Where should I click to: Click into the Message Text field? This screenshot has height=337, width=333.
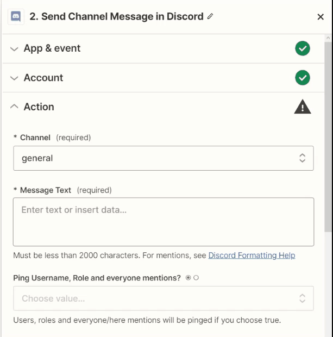tap(164, 222)
